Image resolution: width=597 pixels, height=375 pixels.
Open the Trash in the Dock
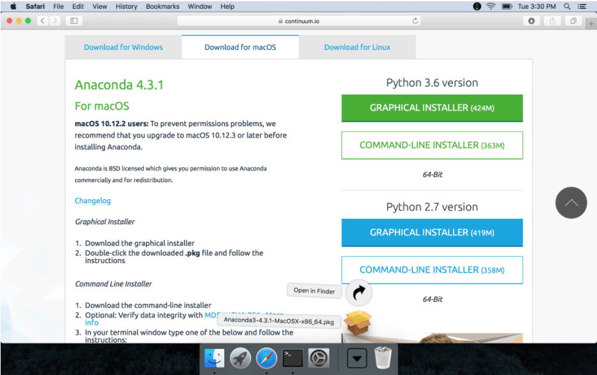coord(383,358)
